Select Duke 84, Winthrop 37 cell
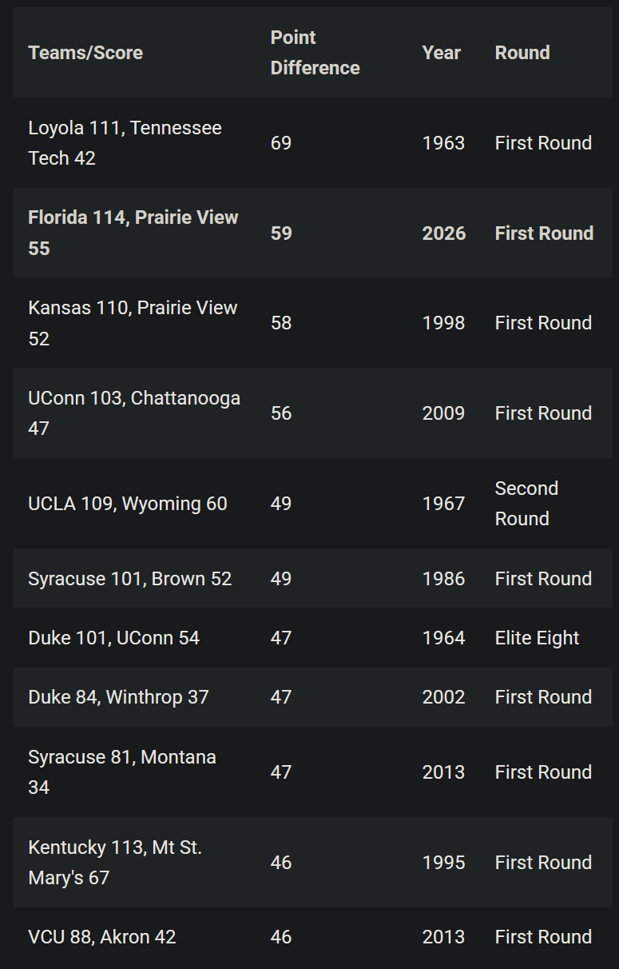Viewport: 619px width, 969px height. pyautogui.click(x=118, y=697)
